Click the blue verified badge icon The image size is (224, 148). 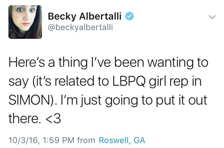(129, 16)
